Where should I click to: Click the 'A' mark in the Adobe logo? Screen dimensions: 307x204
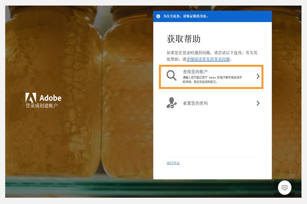point(31,98)
